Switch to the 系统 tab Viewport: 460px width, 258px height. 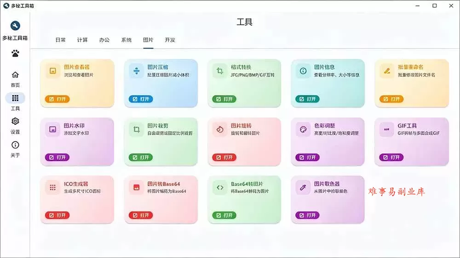coord(126,40)
